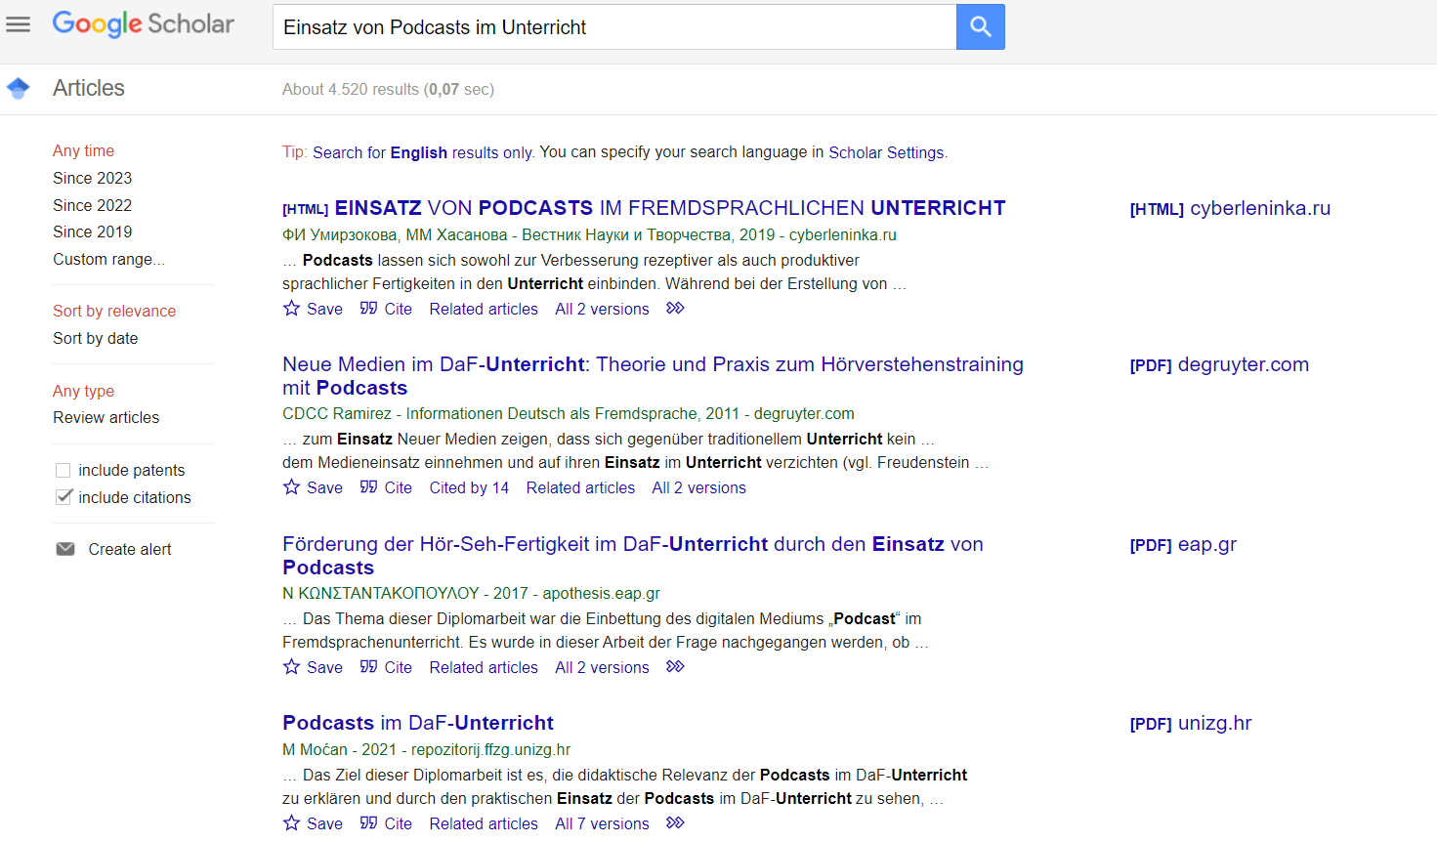
Task: Click the star Save icon on first result
Action: [x=291, y=309]
